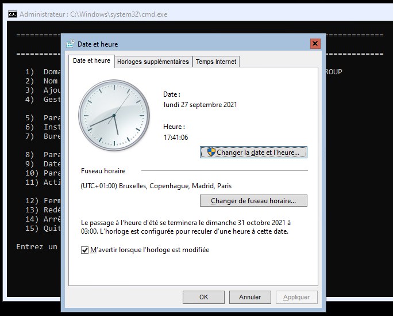
Task: Click menu line 9) Date in cmd window
Action: 43,164
